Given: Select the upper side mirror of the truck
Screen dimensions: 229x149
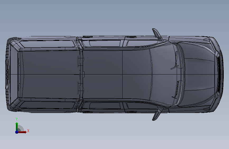Looking at the screenshot, I should point(157,35).
